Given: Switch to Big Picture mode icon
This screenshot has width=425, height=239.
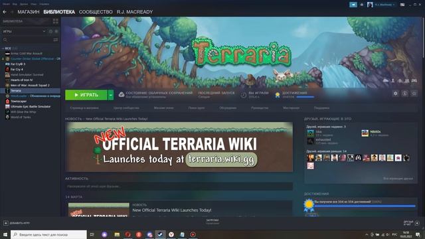Looking at the screenshot, I should pos(402,5).
